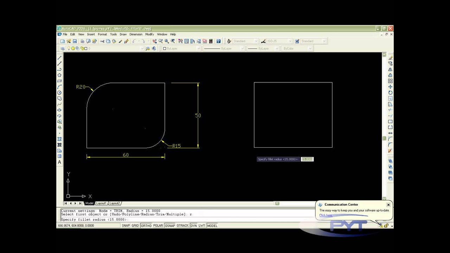Select the Scale modify tool

click(x=390, y=98)
